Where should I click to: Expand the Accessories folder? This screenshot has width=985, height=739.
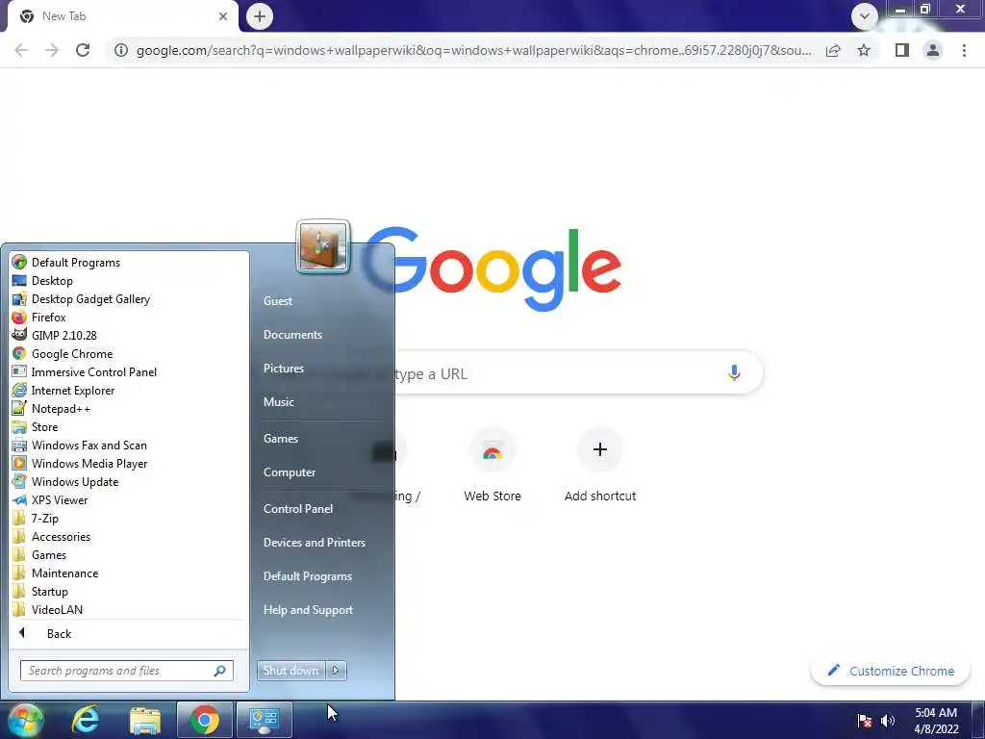61,536
